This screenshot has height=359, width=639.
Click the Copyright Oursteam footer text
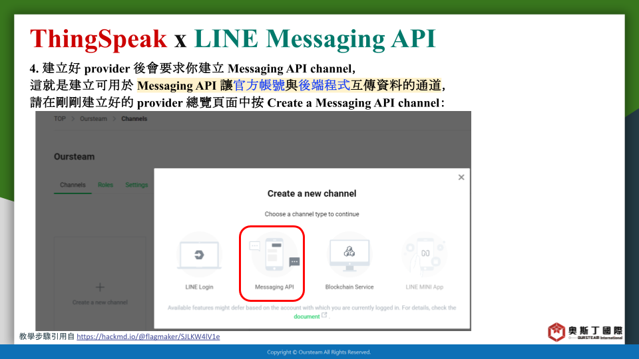[319, 352]
